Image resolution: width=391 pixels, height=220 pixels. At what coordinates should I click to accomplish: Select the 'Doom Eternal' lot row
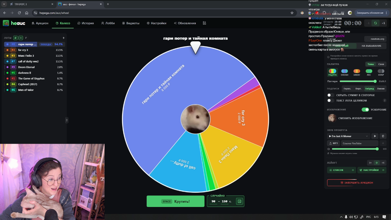pyautogui.click(x=34, y=67)
